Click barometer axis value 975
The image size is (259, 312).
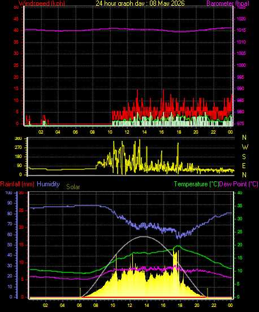tap(240, 124)
